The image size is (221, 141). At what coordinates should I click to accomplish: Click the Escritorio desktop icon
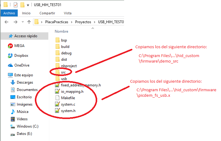13,97
